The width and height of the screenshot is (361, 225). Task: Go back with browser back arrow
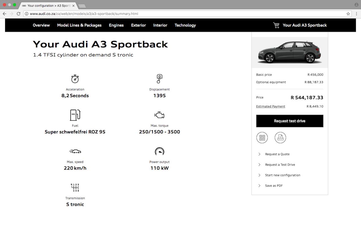click(x=5, y=13)
